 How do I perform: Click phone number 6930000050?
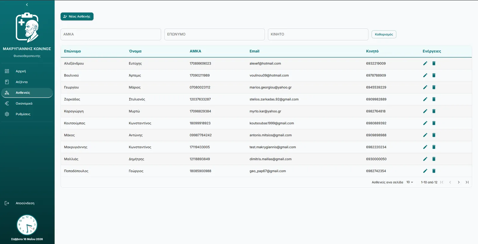point(376,159)
